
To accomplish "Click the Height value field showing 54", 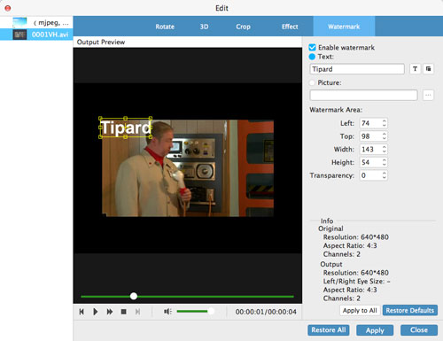I will (x=370, y=162).
